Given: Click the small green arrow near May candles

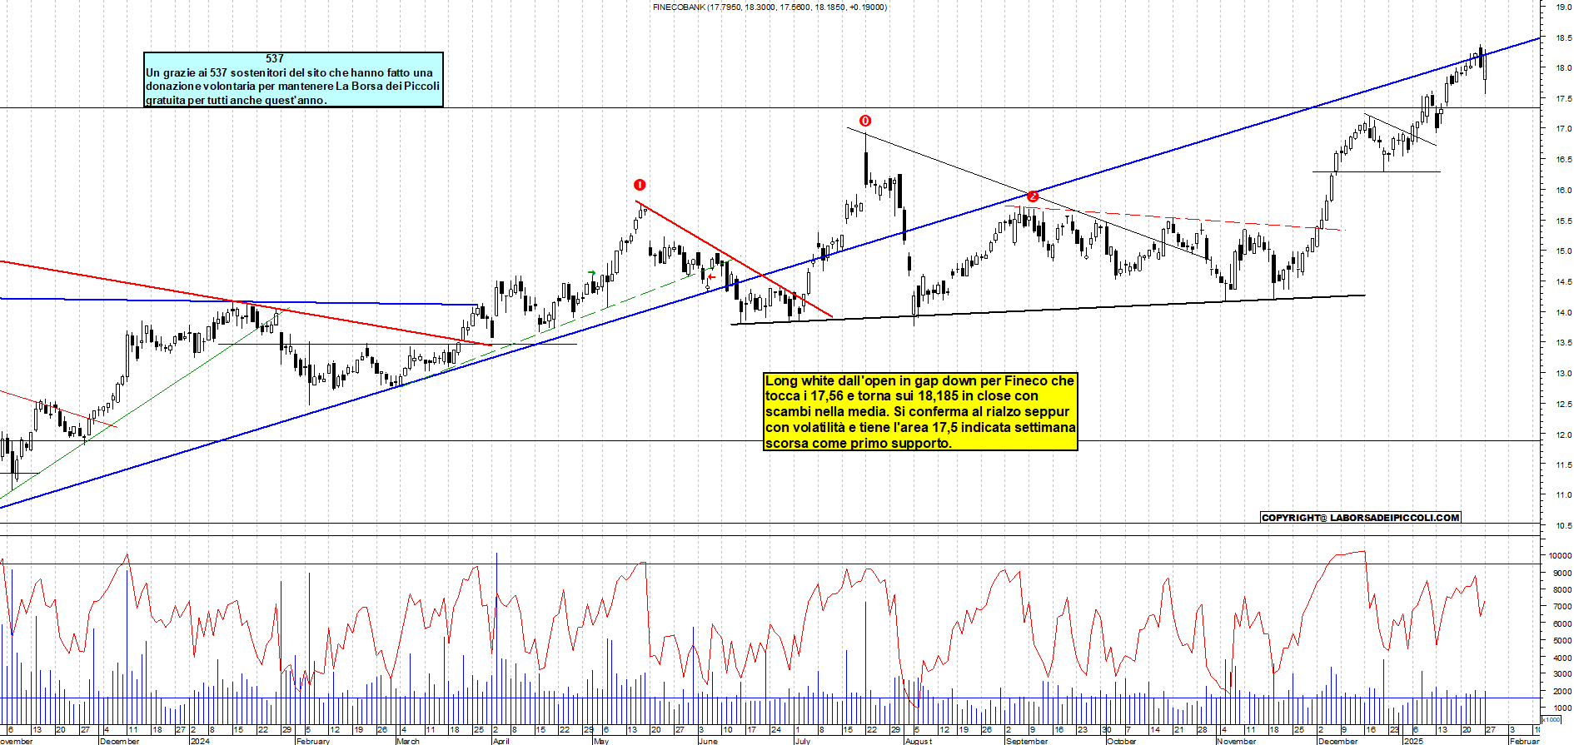Looking at the screenshot, I should (591, 272).
